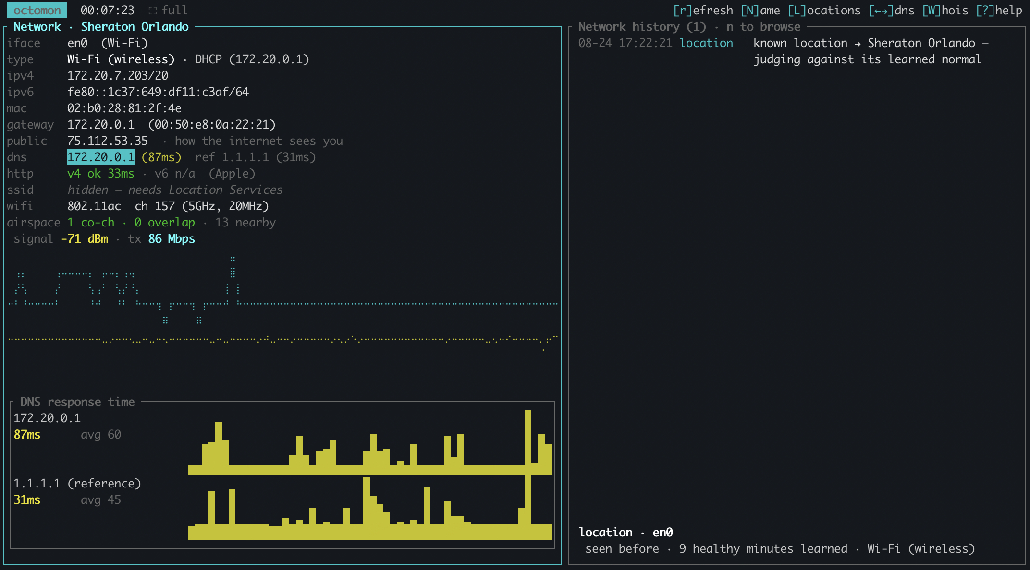Activate the [N]ame shortcut

coord(760,10)
